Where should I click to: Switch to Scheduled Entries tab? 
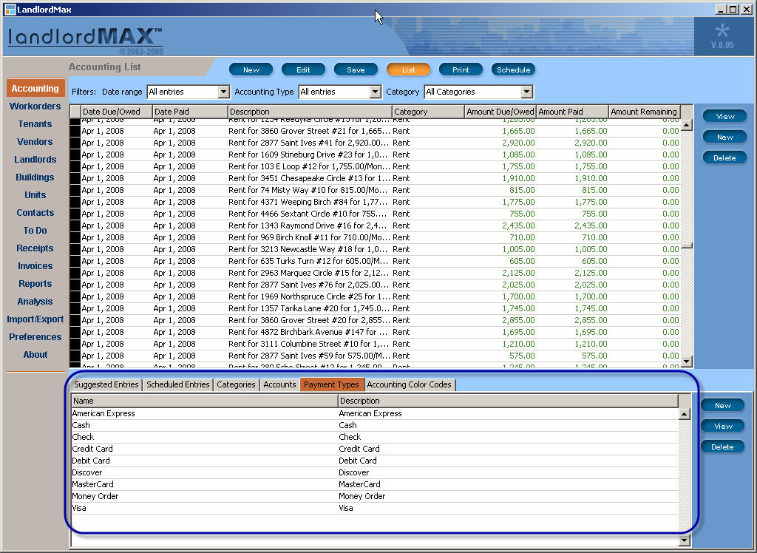click(x=177, y=384)
